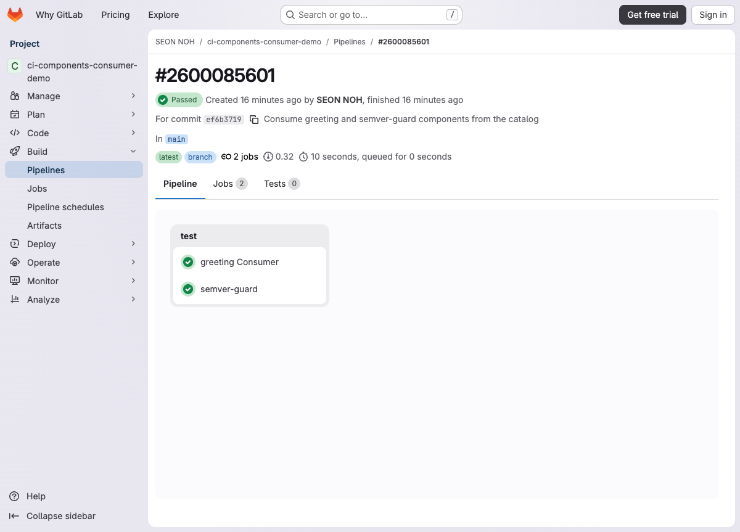Screen dimensions: 740x532
Task: Click the Sign in button
Action: [713, 15]
